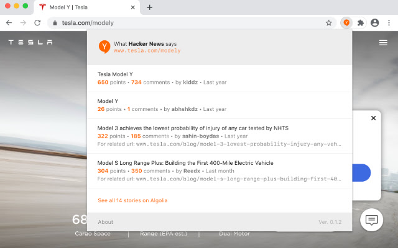The height and width of the screenshot is (248, 398).
Task: Click the model-3 related blog URL text
Action: coord(239,144)
